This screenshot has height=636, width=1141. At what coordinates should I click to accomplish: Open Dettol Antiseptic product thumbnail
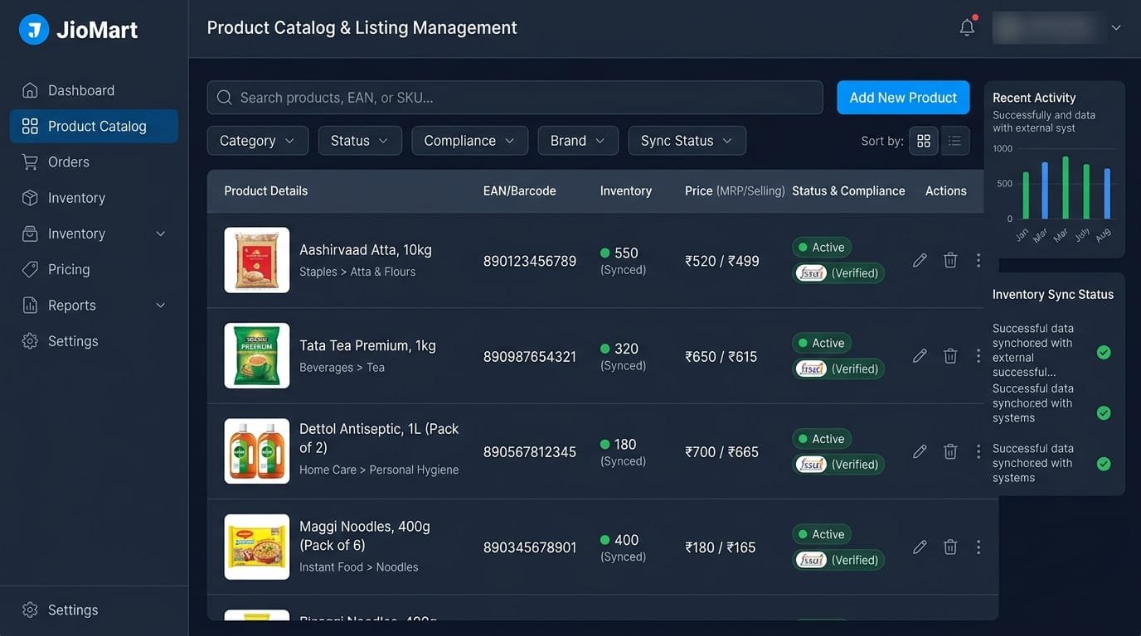257,451
